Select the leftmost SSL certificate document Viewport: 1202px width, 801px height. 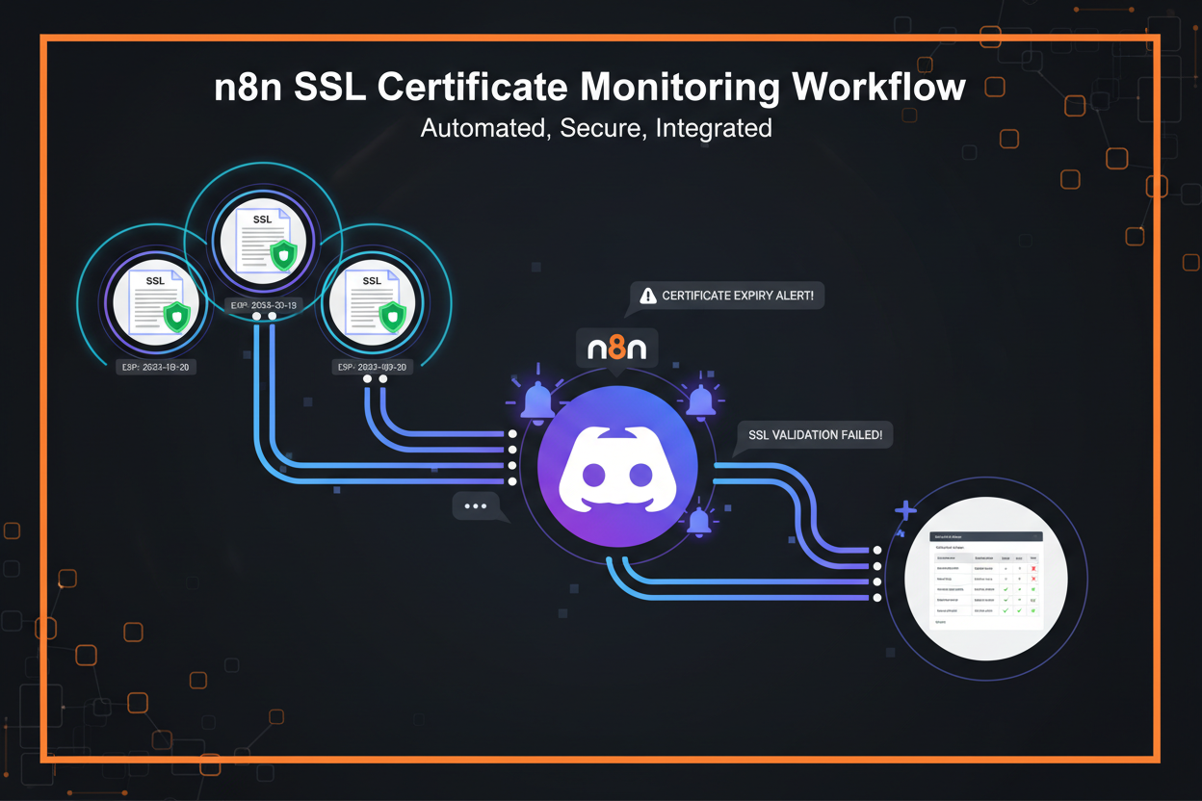(155, 304)
